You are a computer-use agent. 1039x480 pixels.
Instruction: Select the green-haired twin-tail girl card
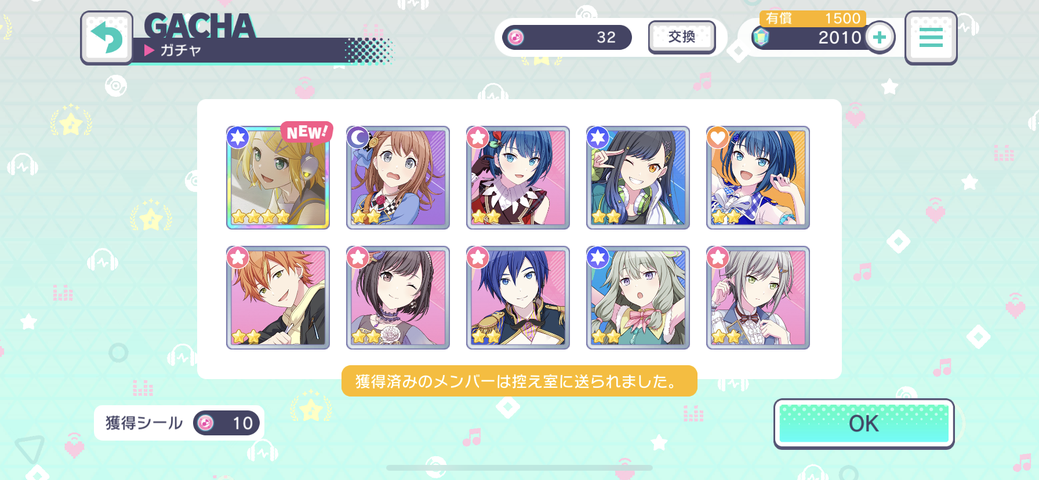pos(638,297)
